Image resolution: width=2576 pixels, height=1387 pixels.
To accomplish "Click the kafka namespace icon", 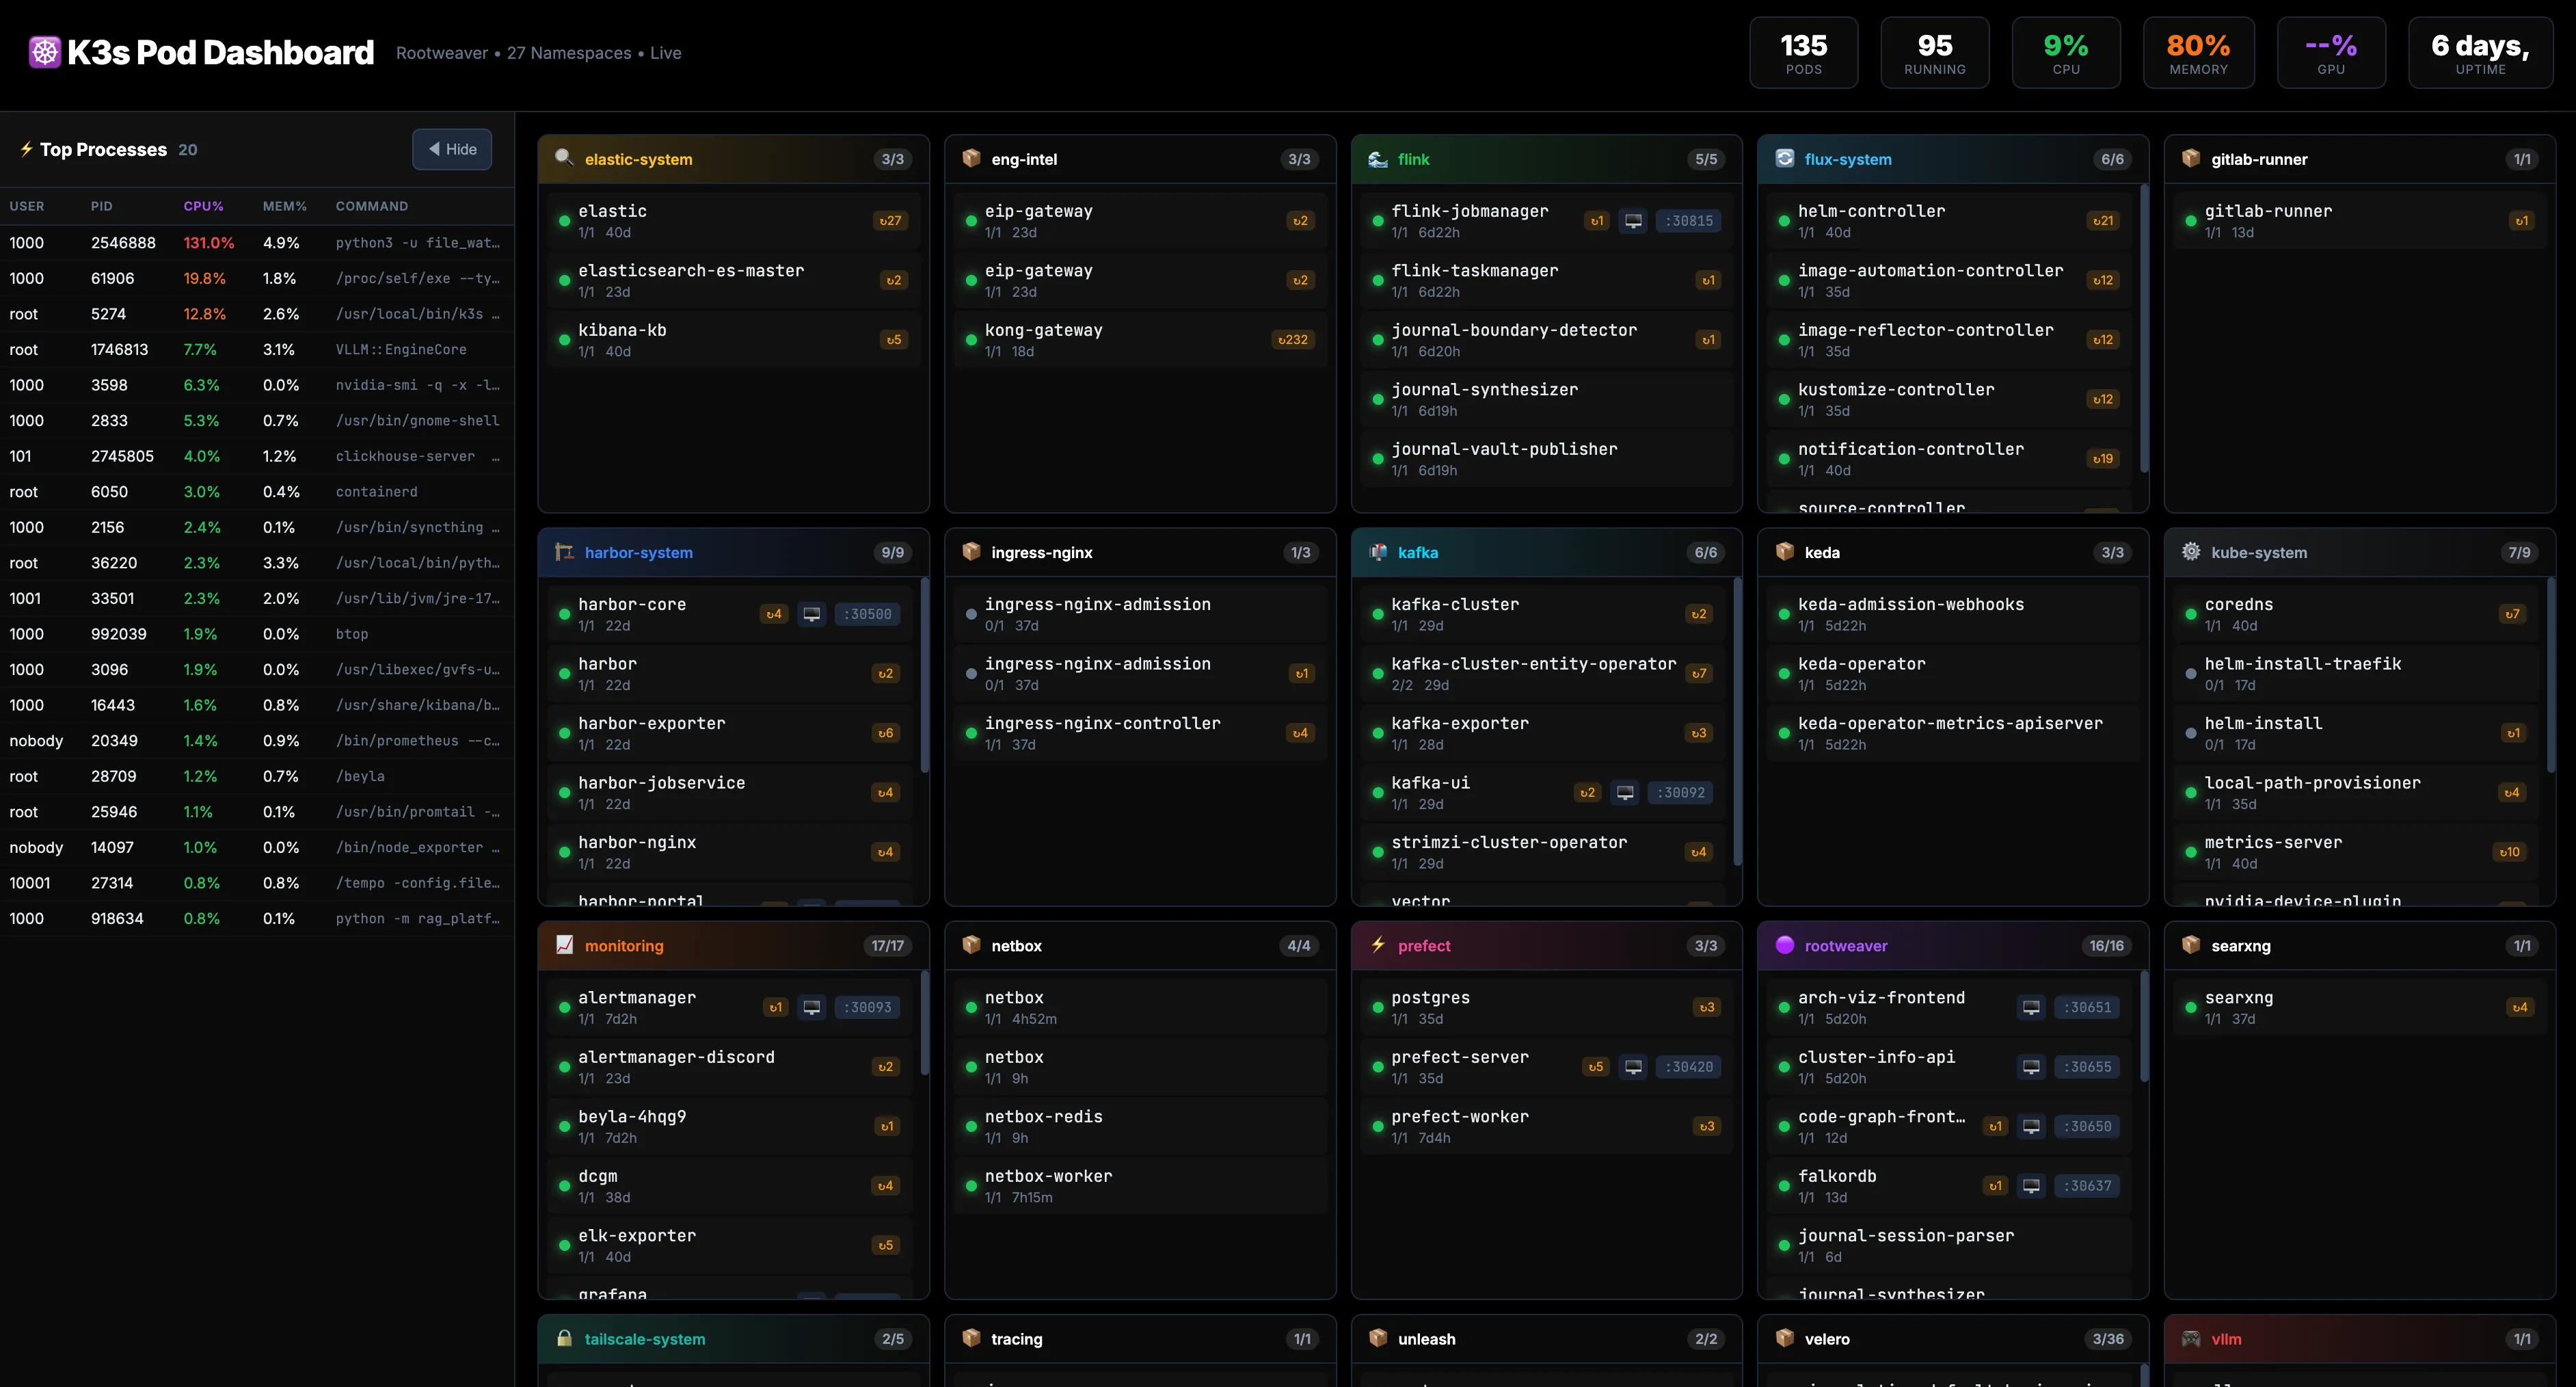I will (1377, 551).
